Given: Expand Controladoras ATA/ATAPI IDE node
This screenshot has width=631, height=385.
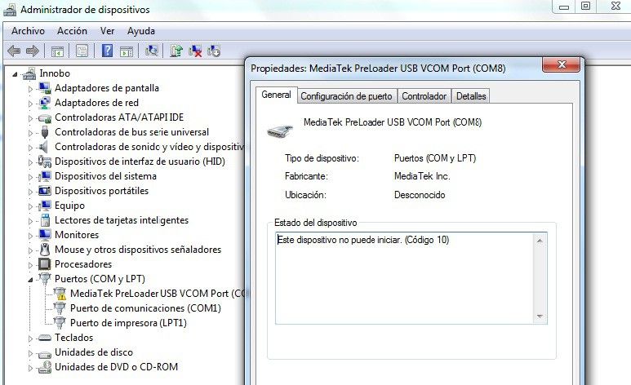Looking at the screenshot, I should tap(30, 118).
